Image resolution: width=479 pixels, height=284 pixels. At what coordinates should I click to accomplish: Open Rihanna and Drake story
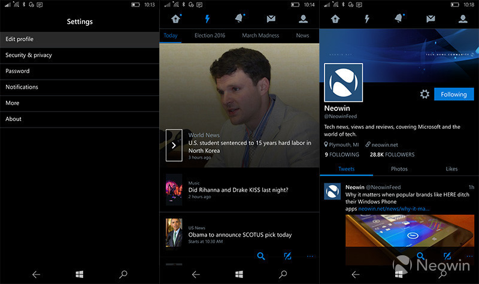(x=239, y=190)
